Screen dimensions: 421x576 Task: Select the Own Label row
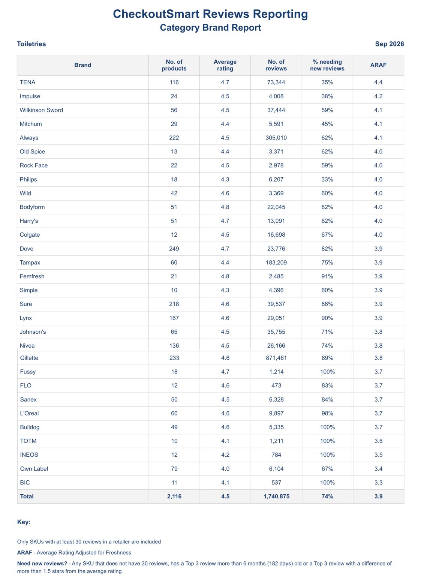point(210,469)
